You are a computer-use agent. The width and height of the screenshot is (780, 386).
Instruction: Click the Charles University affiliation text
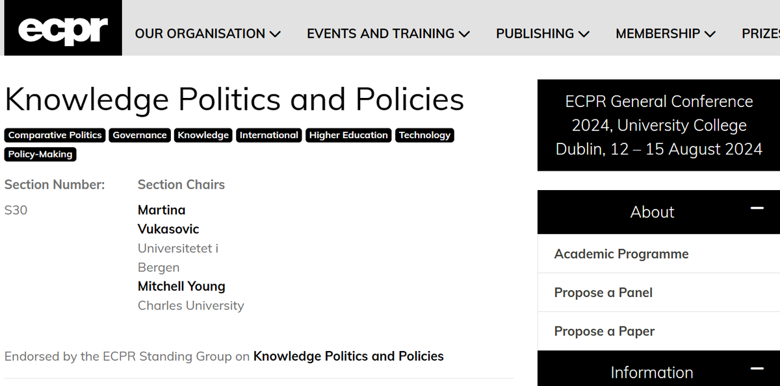click(x=191, y=306)
